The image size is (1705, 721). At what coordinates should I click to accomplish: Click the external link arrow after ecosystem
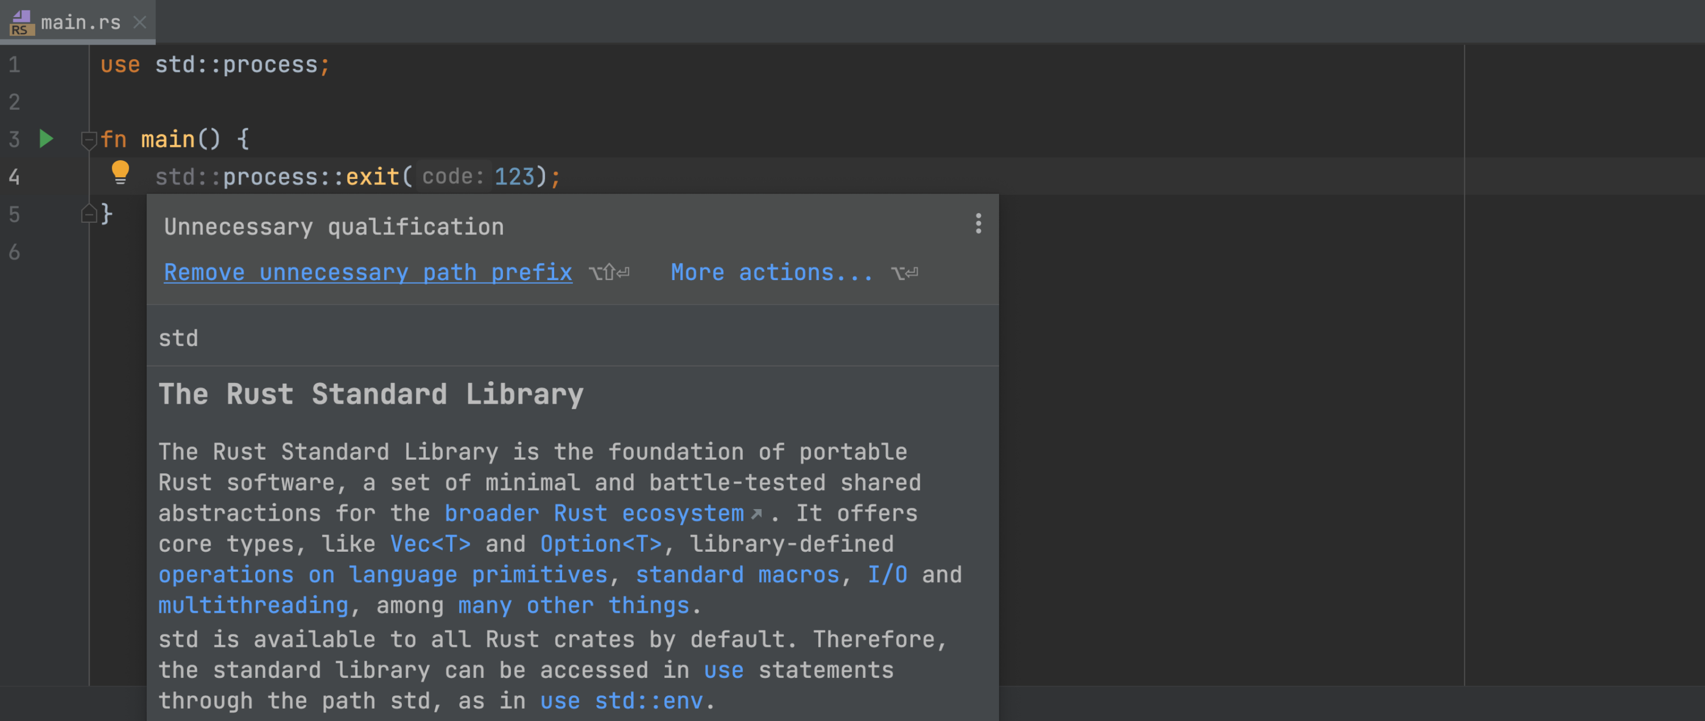[756, 514]
